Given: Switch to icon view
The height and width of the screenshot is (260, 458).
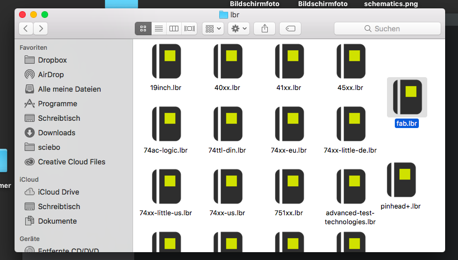Looking at the screenshot, I should (x=143, y=29).
